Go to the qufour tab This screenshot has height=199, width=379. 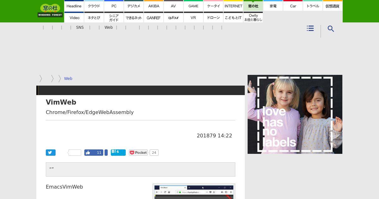[x=173, y=17]
